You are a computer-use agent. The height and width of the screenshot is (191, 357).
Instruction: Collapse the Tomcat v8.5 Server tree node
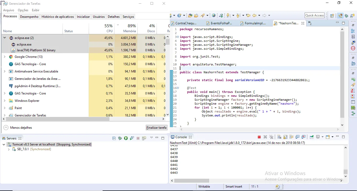(4, 144)
